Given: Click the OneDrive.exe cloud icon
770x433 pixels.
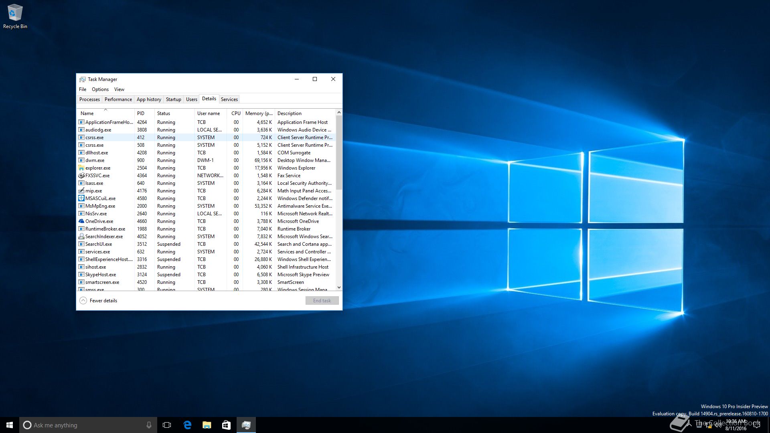Looking at the screenshot, I should tap(81, 221).
